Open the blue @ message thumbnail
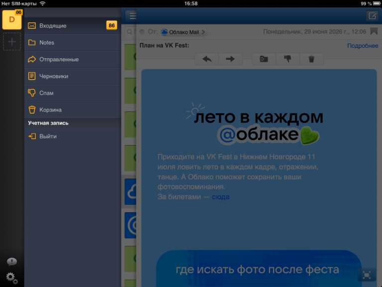 click(x=130, y=225)
